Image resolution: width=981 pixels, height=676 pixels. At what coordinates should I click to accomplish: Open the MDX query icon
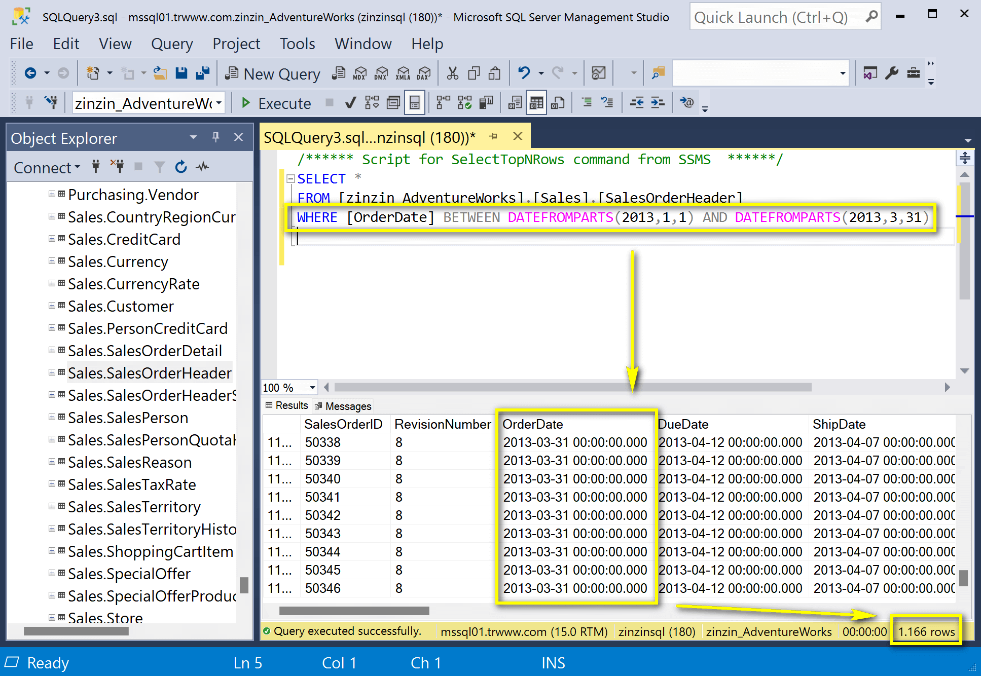(360, 73)
